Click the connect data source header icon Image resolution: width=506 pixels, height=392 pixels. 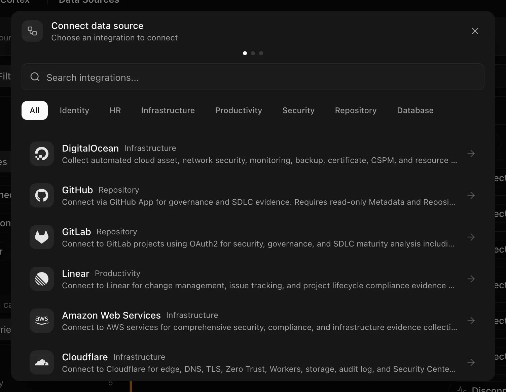[32, 31]
